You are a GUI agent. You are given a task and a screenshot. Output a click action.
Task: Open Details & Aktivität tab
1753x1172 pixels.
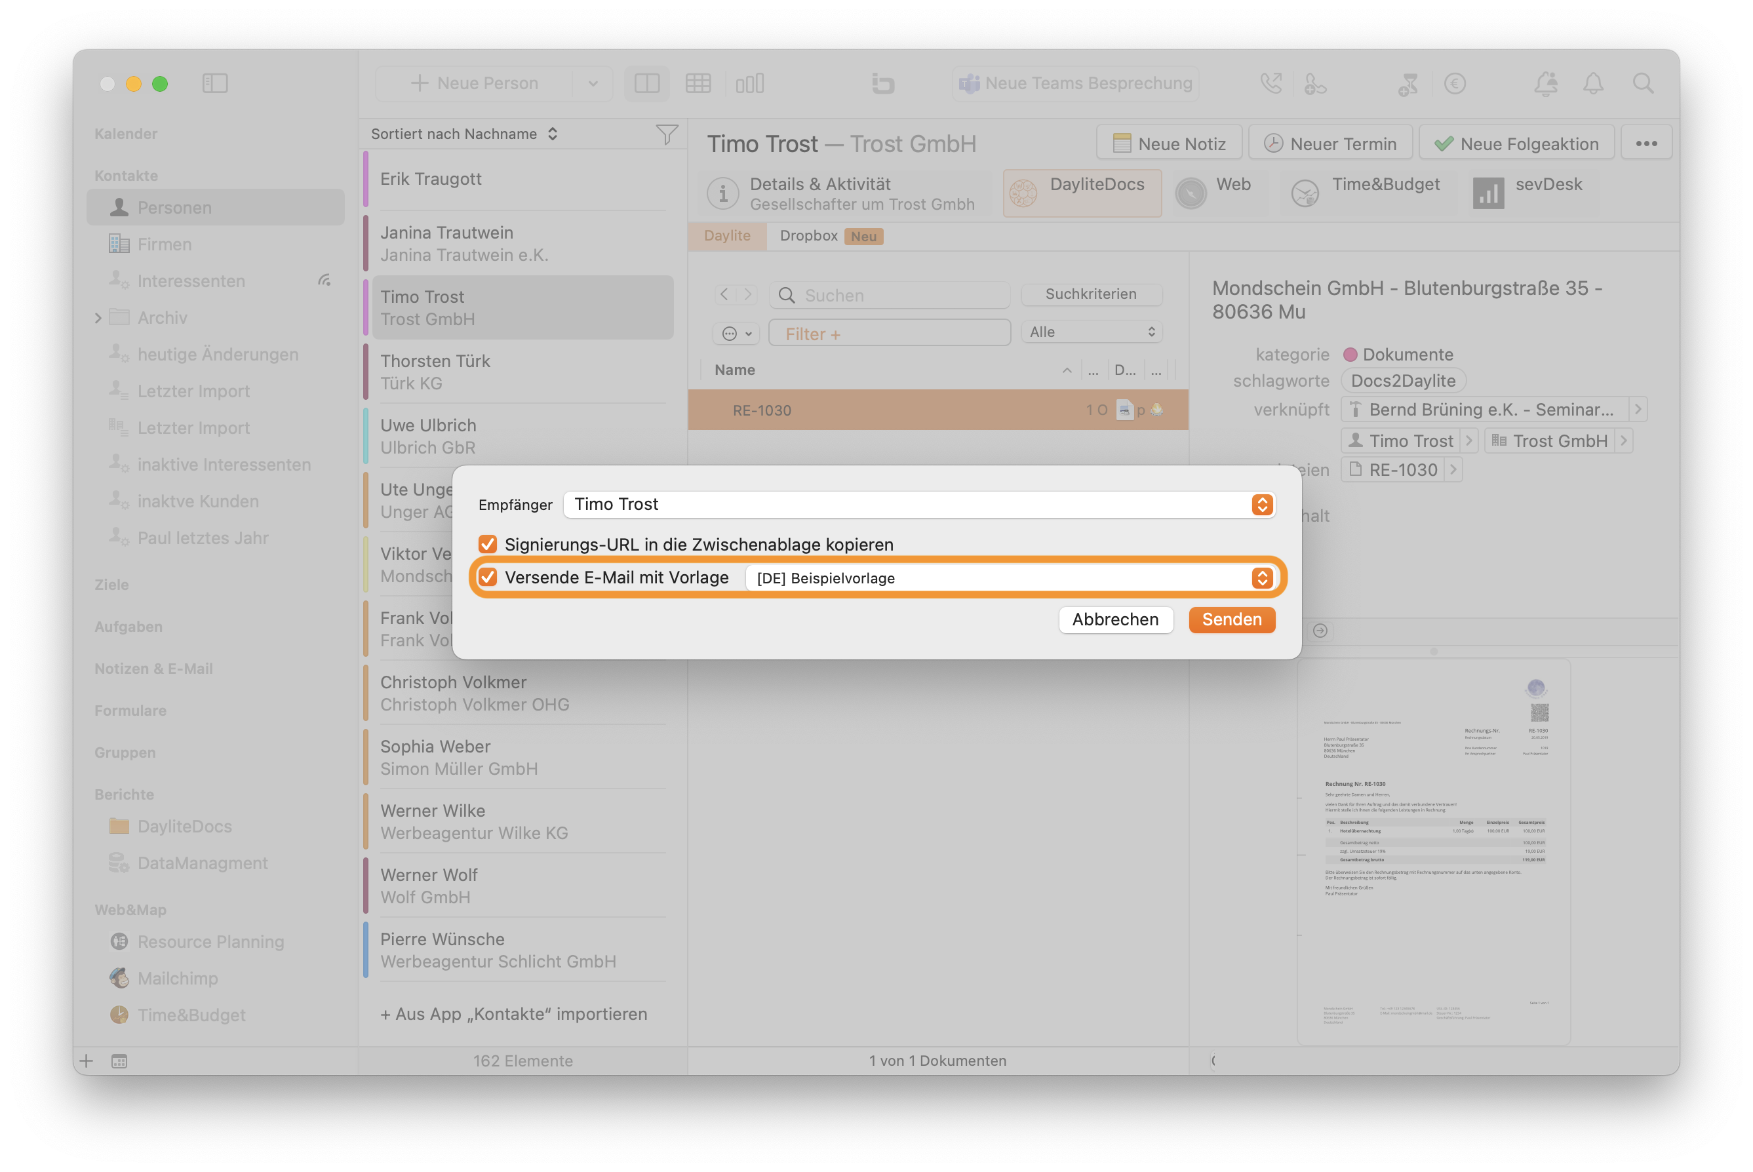[842, 193]
